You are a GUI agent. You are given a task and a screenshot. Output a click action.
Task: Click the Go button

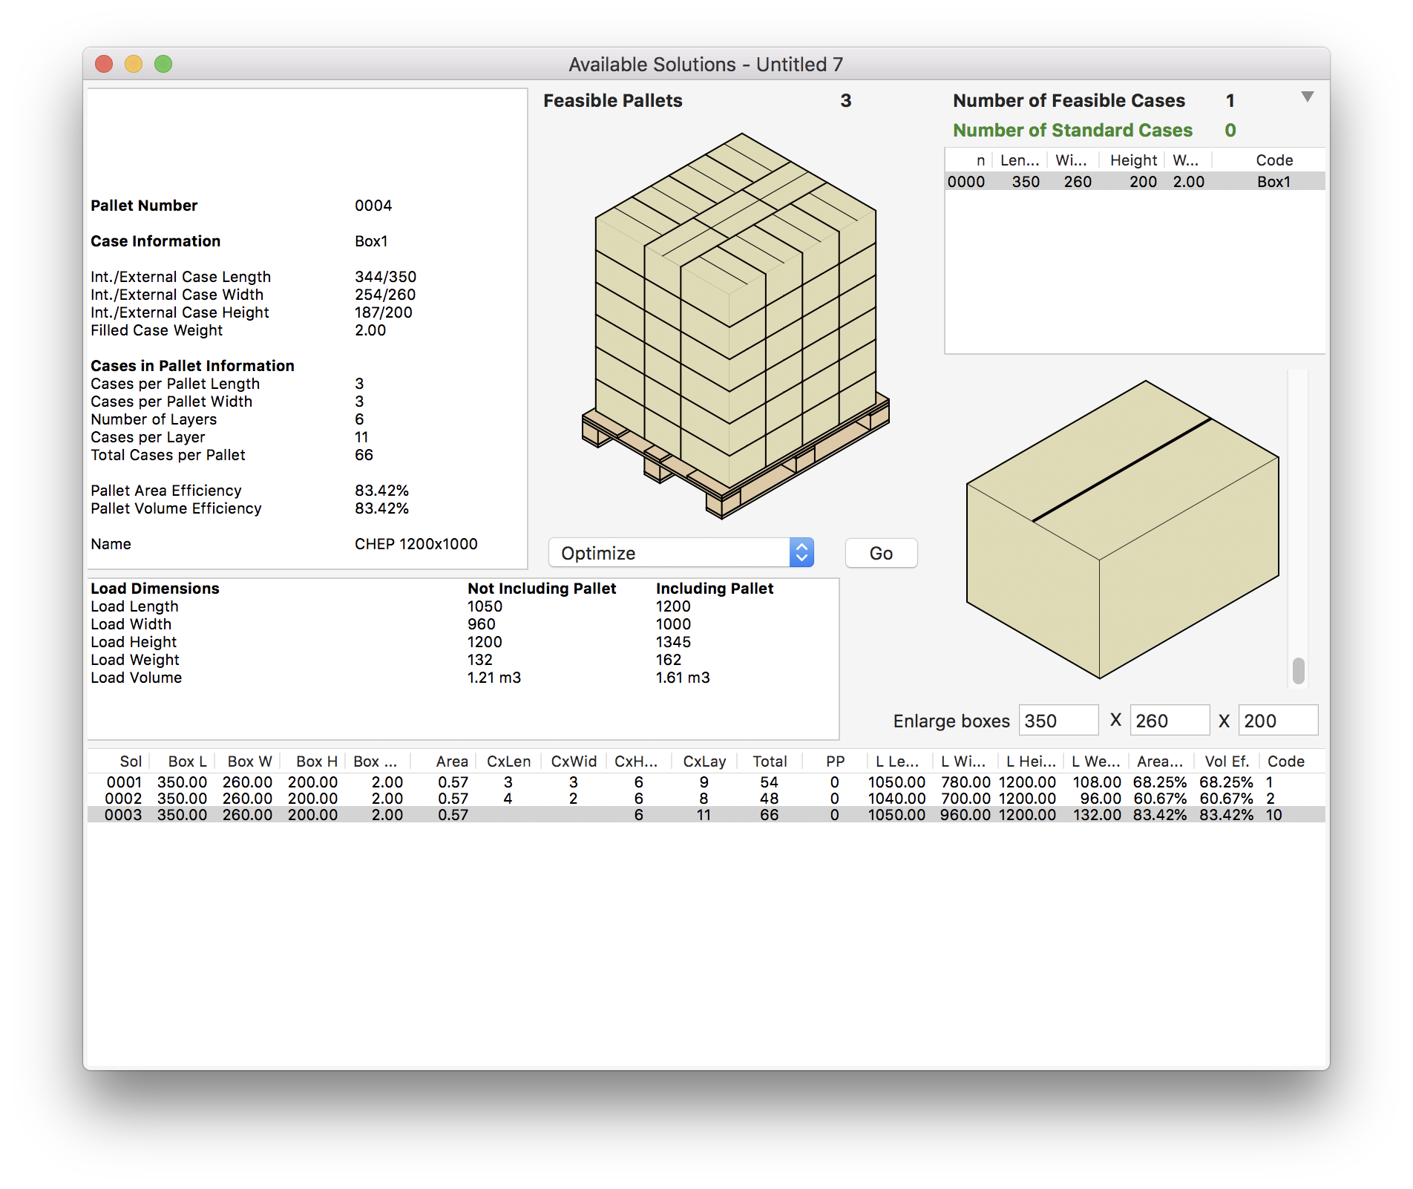click(881, 553)
